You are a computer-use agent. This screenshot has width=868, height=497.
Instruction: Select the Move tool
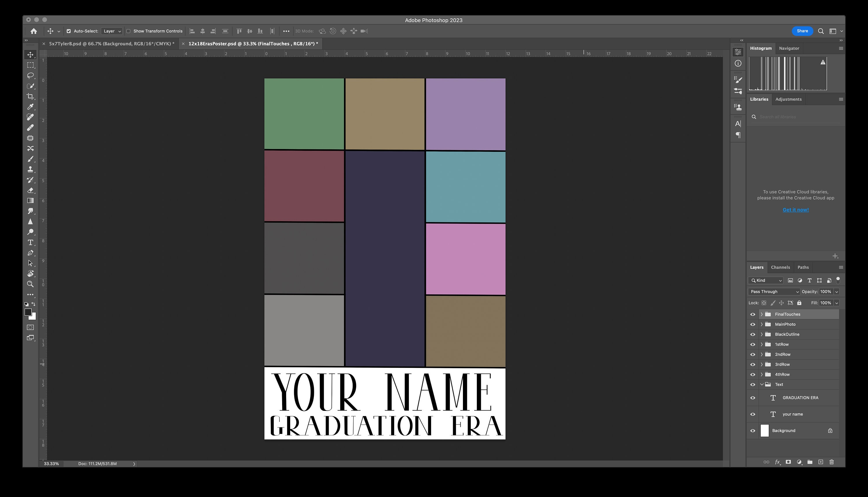[30, 55]
